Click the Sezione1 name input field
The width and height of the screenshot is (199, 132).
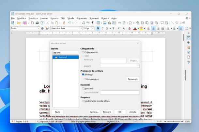[x=66, y=53]
